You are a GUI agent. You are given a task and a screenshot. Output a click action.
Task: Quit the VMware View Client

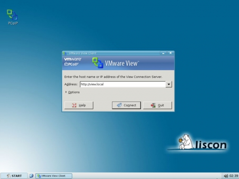click(x=158, y=105)
